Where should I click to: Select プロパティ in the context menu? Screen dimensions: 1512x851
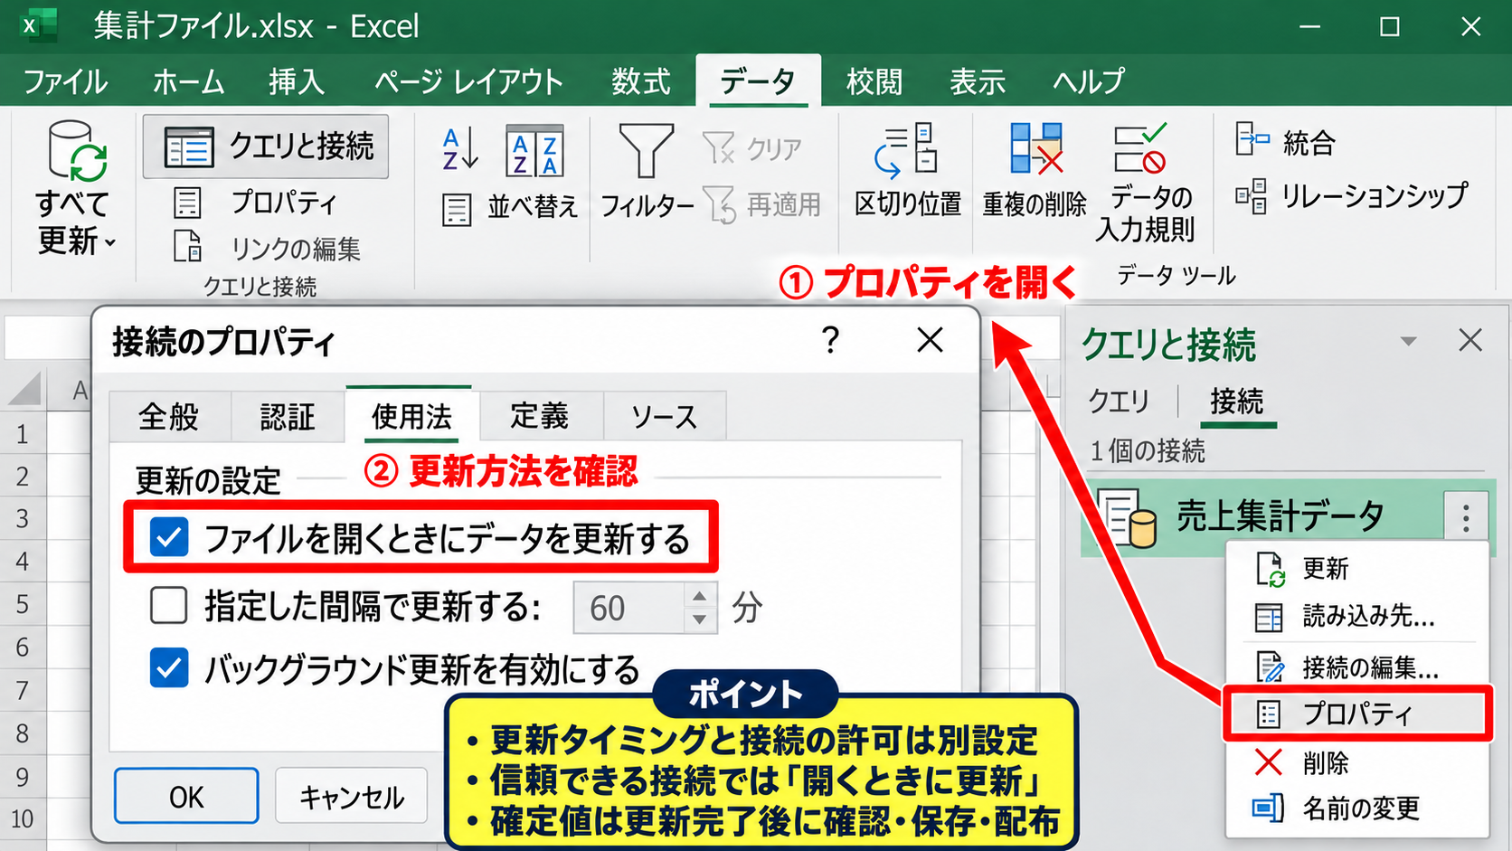coord(1356,714)
